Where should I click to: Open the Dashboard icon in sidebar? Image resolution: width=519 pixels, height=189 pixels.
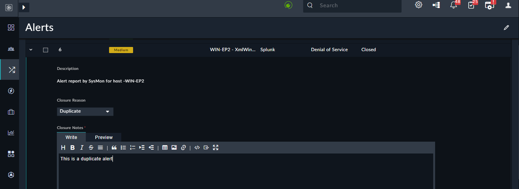11,27
